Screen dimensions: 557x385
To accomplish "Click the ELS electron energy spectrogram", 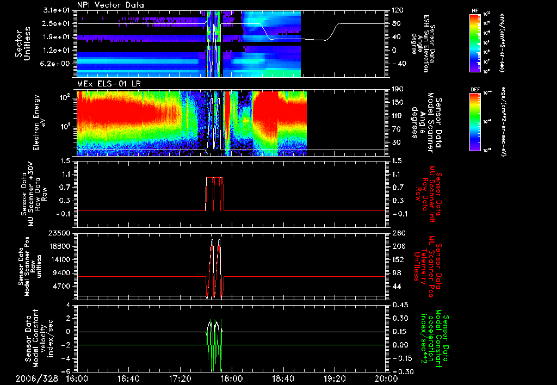I will point(231,123).
